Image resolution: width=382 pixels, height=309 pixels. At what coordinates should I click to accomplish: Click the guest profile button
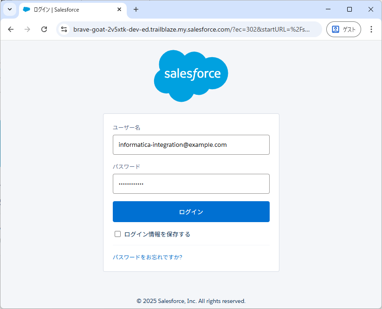343,29
